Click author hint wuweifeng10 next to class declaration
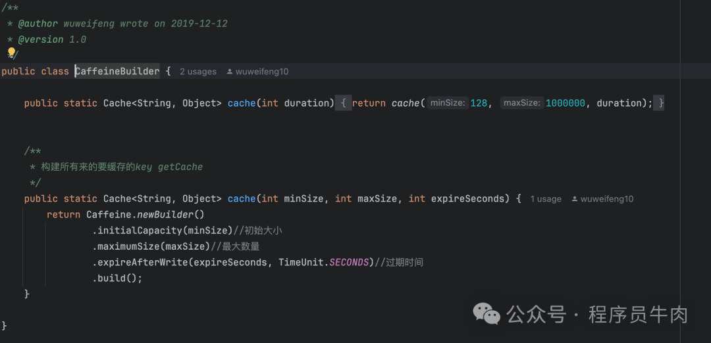The height and width of the screenshot is (343, 711). tap(257, 72)
